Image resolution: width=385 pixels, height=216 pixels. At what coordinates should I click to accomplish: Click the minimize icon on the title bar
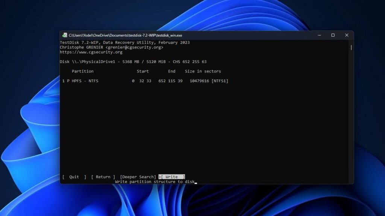[x=319, y=35]
